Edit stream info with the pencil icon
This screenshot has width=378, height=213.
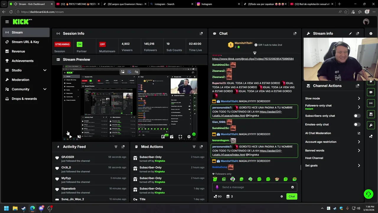point(350,33)
